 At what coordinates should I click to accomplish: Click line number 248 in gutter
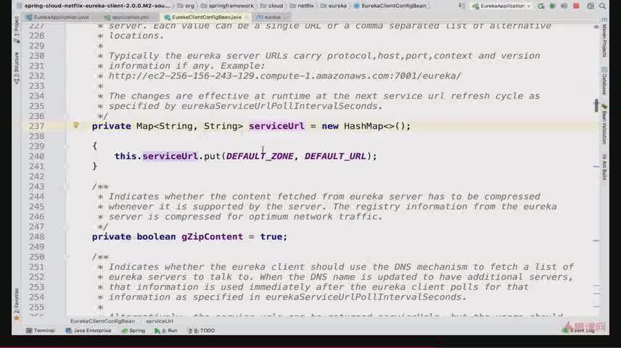coord(36,236)
